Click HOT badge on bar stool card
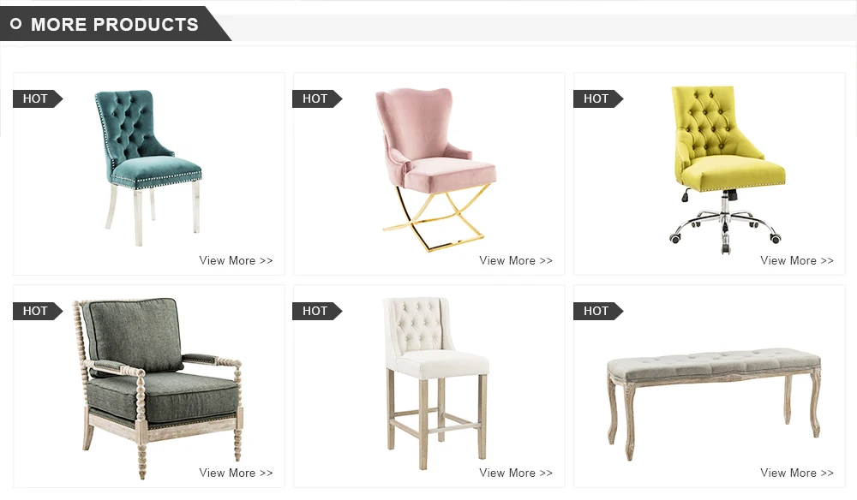The width and height of the screenshot is (857, 500). (318, 311)
